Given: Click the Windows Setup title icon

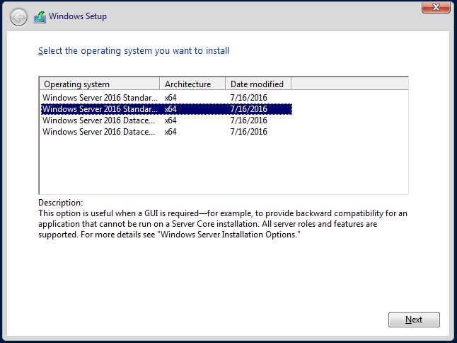Looking at the screenshot, I should point(40,17).
